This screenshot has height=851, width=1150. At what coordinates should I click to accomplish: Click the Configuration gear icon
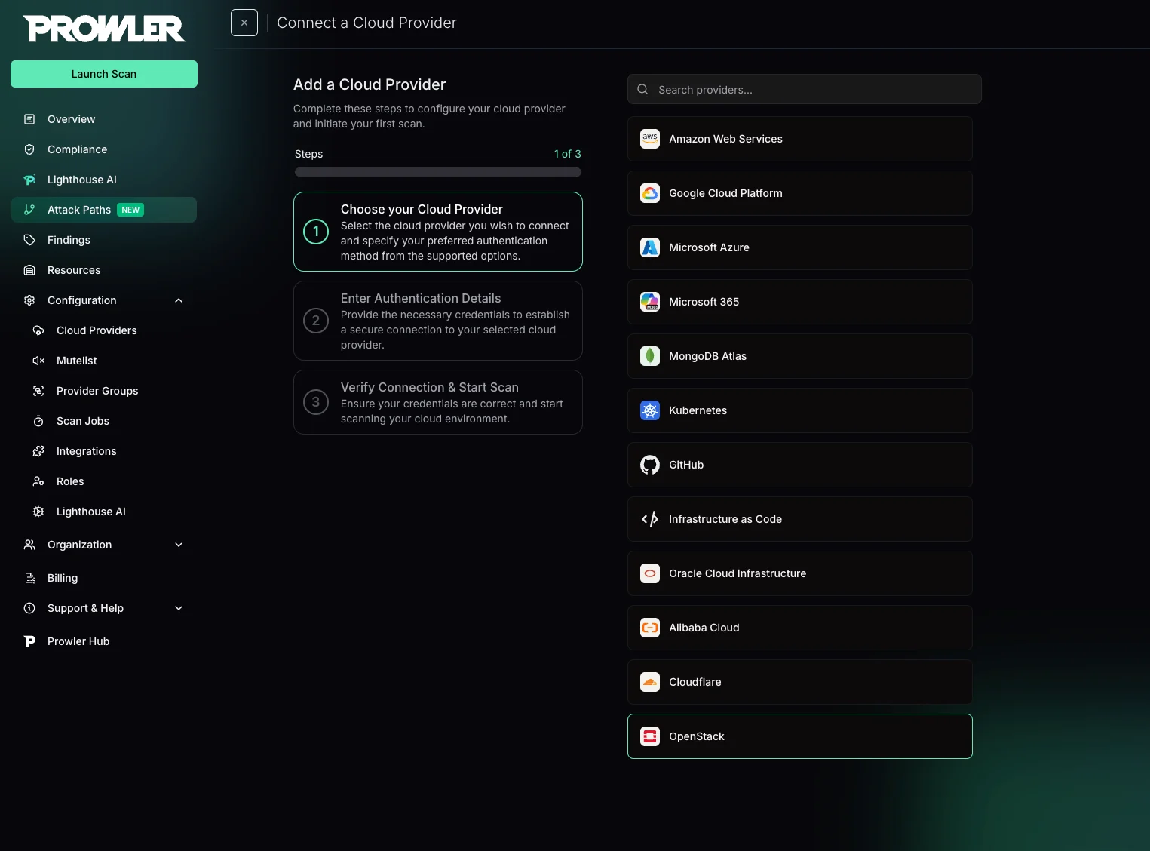(x=29, y=300)
